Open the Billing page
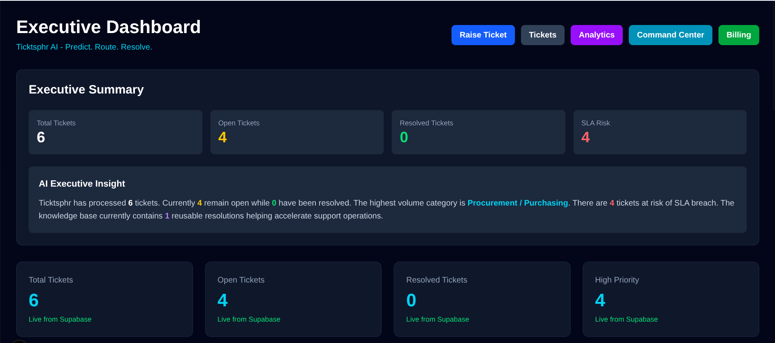775x343 pixels. (739, 35)
